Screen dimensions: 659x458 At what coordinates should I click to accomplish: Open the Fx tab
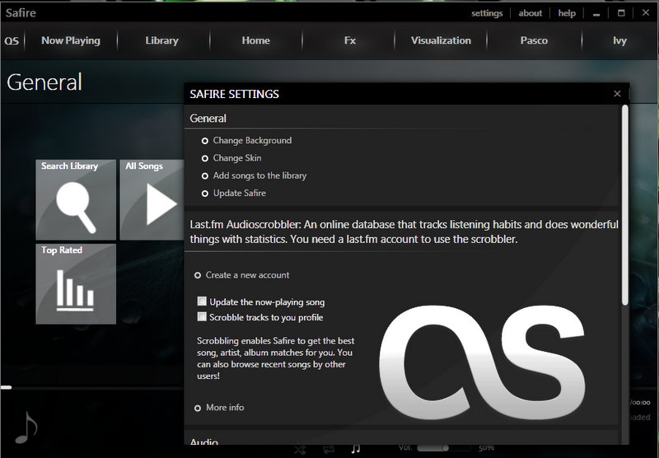[349, 40]
